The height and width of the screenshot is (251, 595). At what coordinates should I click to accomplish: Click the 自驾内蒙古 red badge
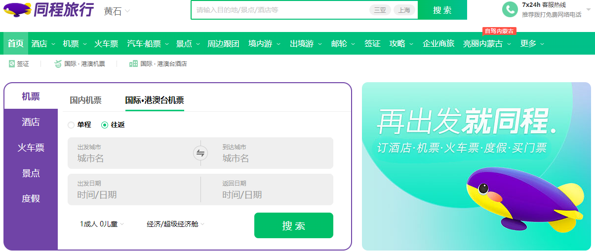click(499, 31)
